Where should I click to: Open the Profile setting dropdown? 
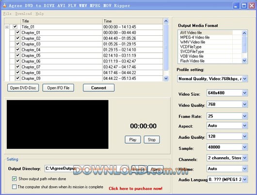click(244, 79)
